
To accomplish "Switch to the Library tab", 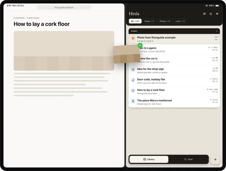I will (x=149, y=159).
